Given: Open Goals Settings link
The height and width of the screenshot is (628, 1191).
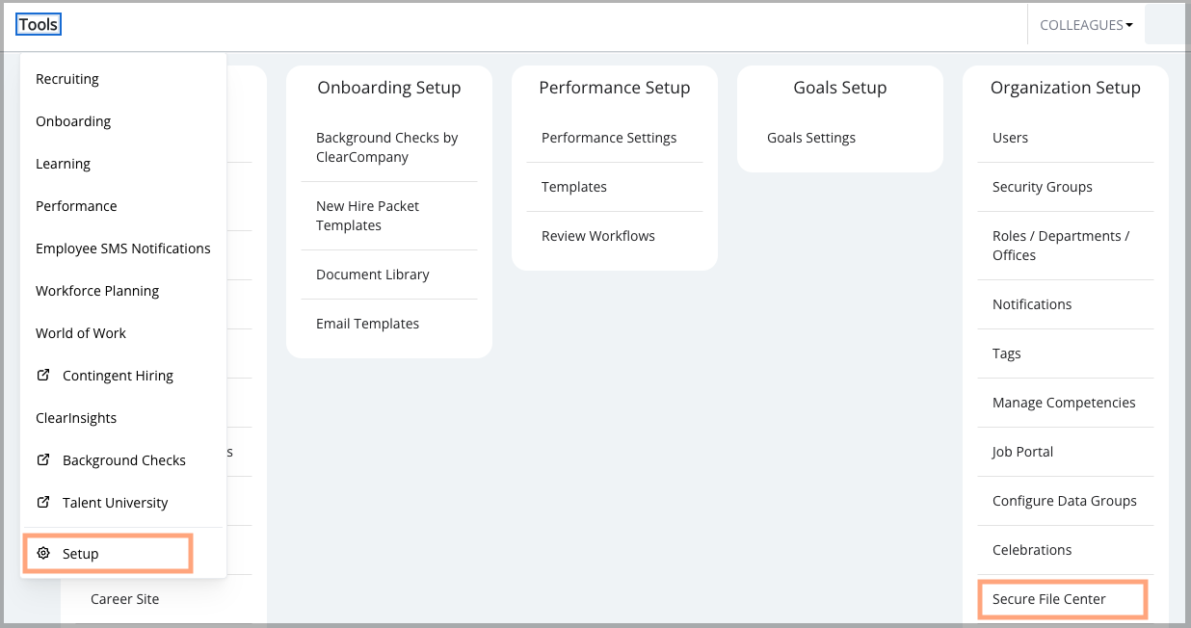Looking at the screenshot, I should coord(811,138).
